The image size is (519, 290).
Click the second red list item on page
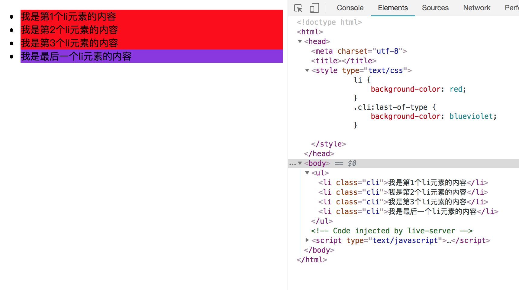(x=152, y=30)
